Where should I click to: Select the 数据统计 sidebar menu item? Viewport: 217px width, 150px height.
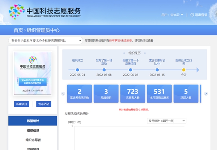point(33,121)
